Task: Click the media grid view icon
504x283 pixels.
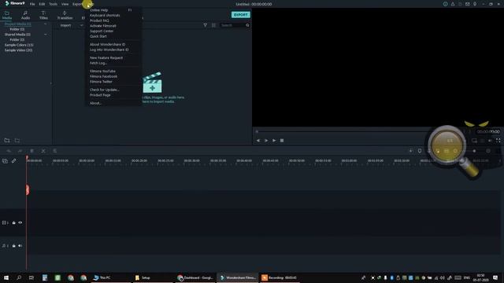Action: click(x=213, y=25)
